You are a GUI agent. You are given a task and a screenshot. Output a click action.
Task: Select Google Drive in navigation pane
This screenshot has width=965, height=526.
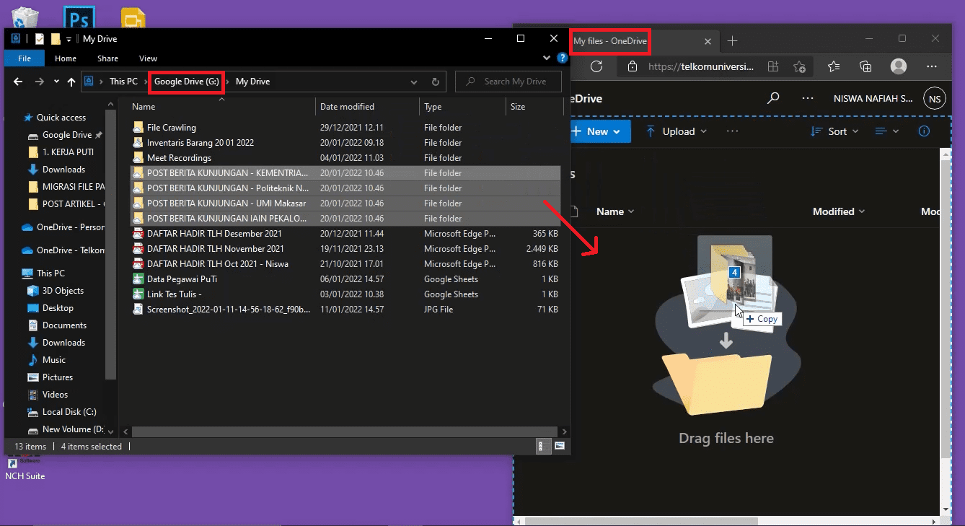pyautogui.click(x=66, y=135)
